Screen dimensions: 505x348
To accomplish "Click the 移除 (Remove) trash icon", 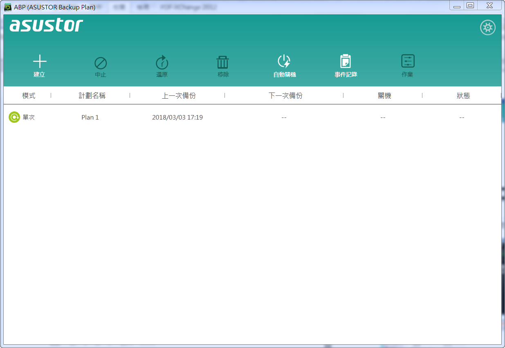I will coord(223,62).
